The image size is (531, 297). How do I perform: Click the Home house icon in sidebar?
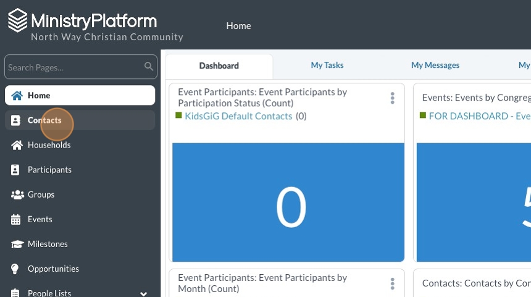17,96
